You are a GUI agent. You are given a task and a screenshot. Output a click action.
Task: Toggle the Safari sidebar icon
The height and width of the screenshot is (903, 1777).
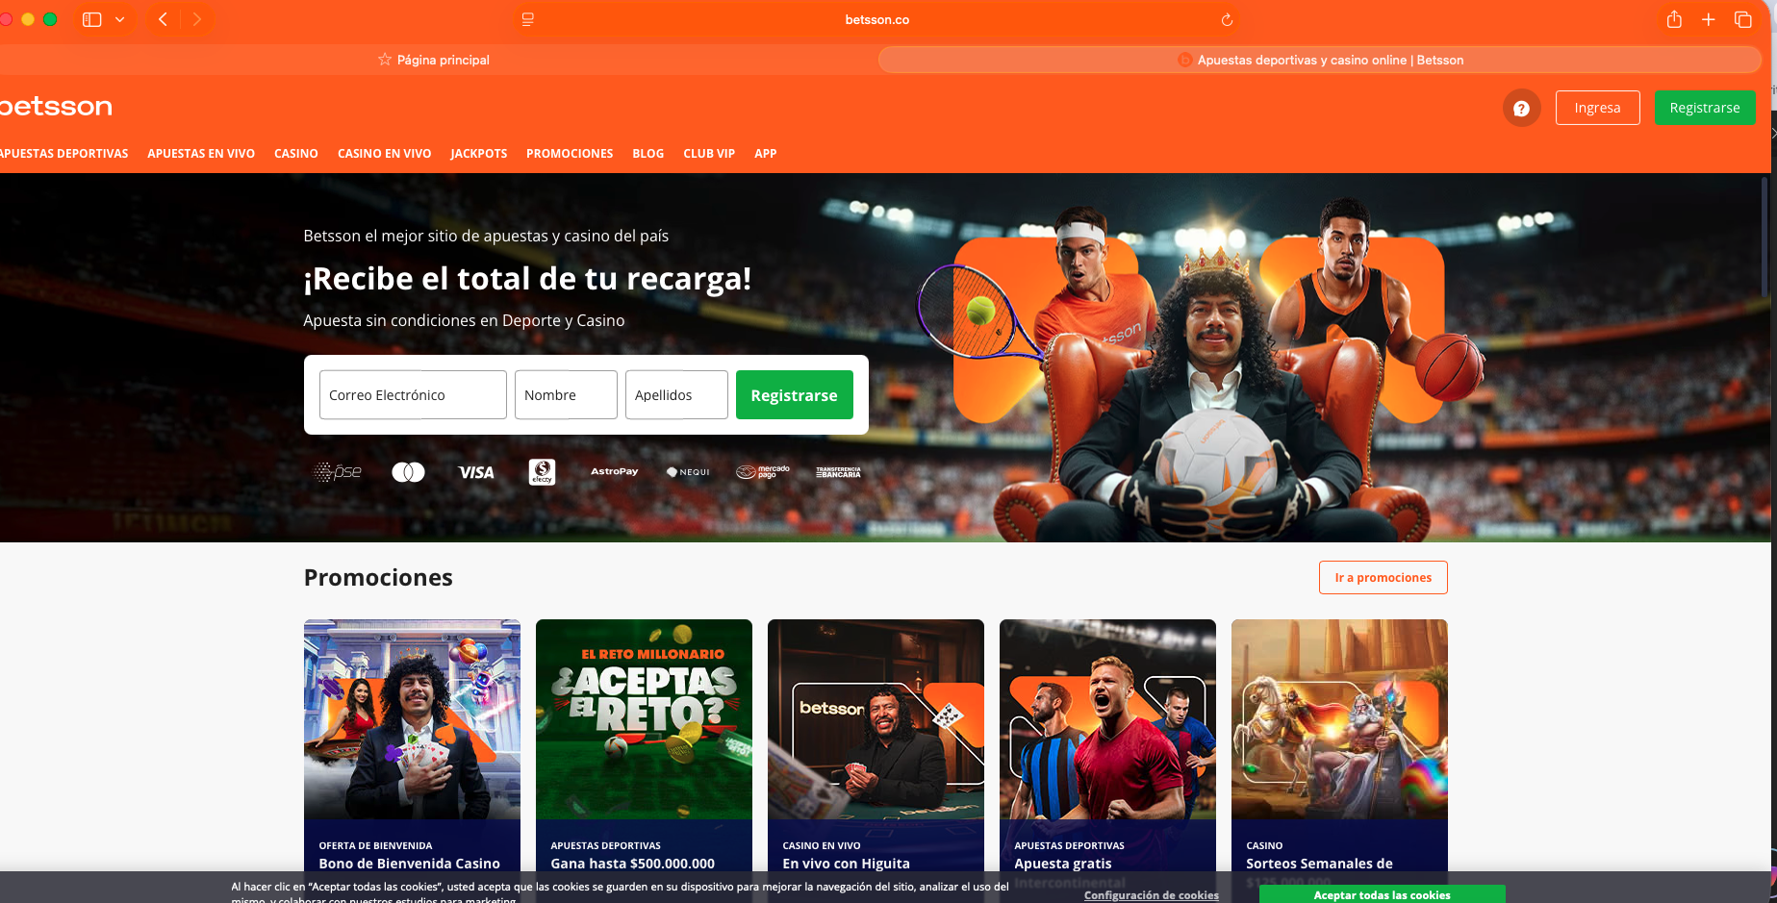pos(92,19)
